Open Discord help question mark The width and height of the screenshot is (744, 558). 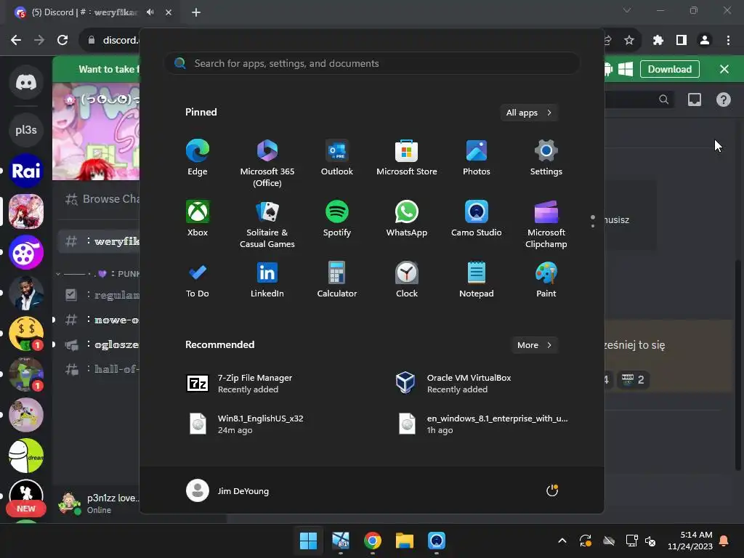(x=723, y=100)
